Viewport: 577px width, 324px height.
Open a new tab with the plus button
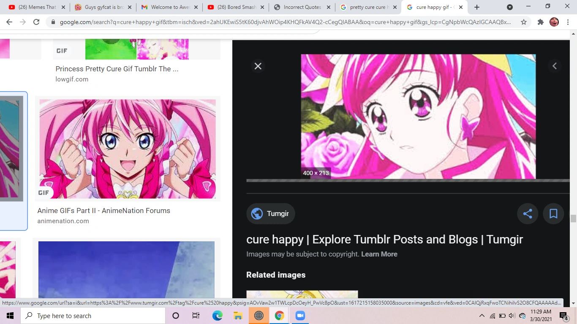pyautogui.click(x=476, y=7)
